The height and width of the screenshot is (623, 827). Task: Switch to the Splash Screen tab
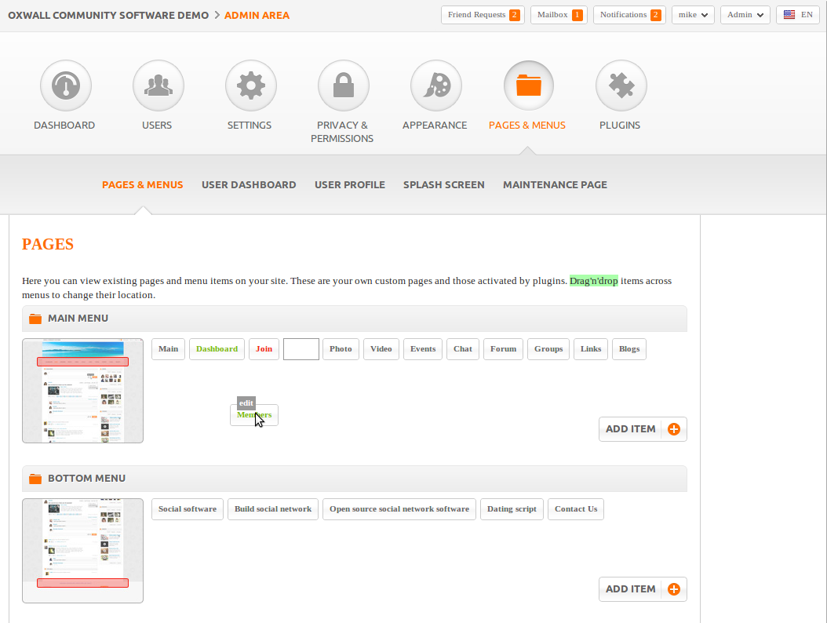(x=443, y=185)
